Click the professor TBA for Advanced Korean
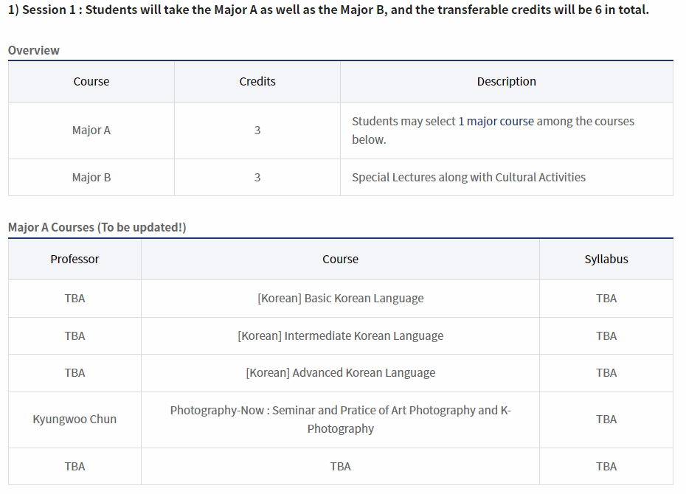 (x=75, y=373)
